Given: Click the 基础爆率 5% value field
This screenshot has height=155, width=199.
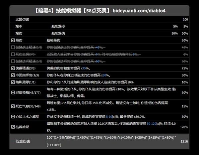Looking at the screenshot, I should 175,26.
